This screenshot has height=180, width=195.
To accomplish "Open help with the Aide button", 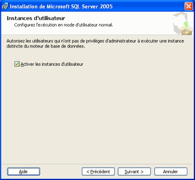I will click(x=24, y=172).
